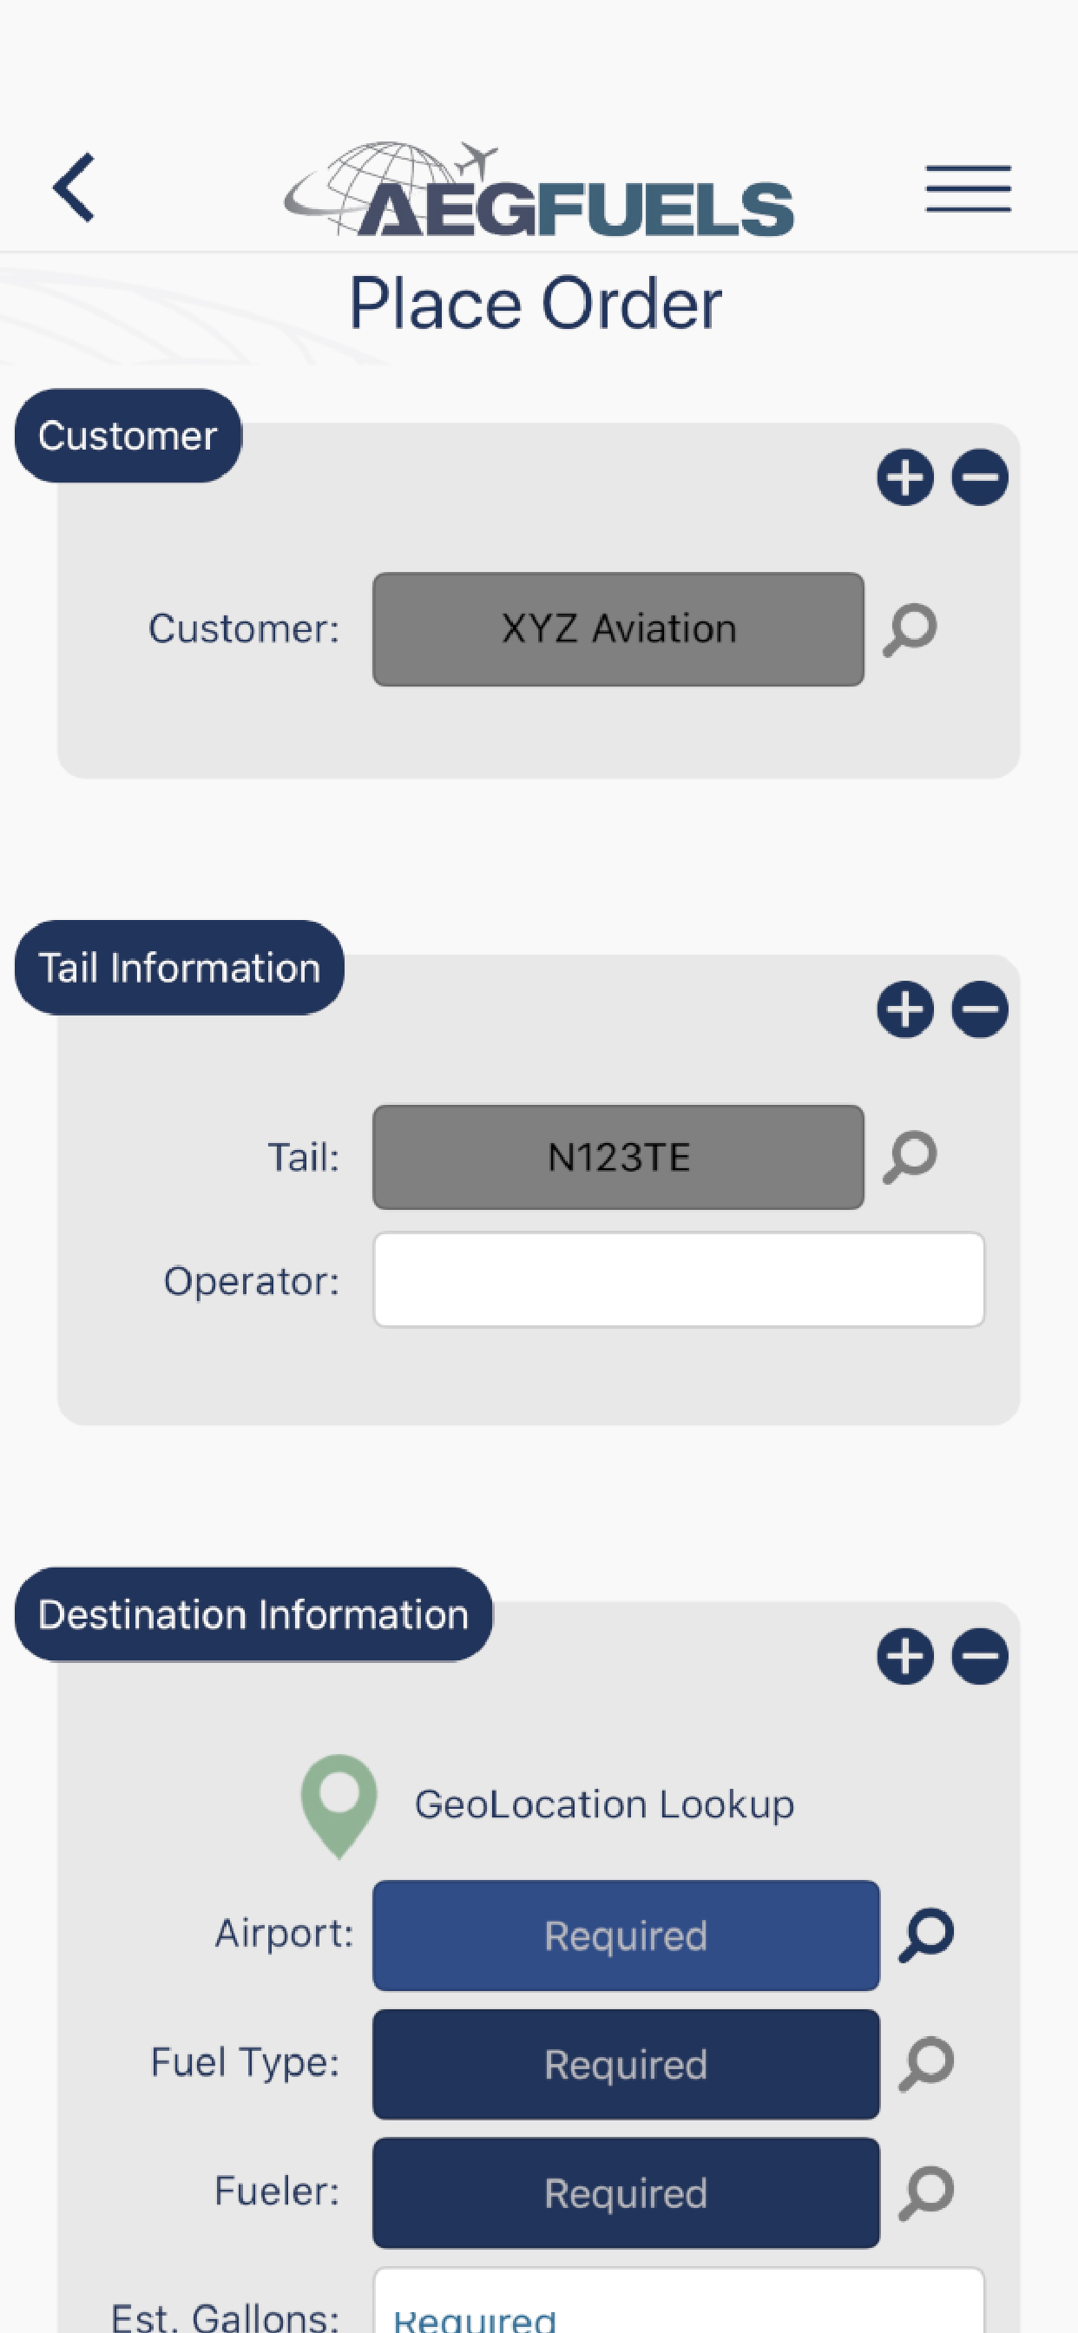
Task: Click the Operator input field
Action: (679, 1278)
